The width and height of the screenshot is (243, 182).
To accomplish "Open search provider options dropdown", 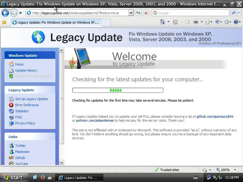I will coord(239,13).
